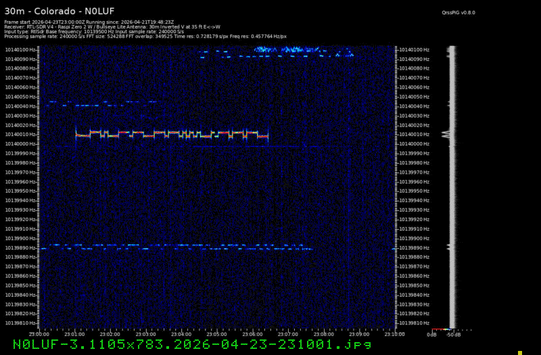The width and height of the screenshot is (541, 355).
Task: Click the rainbow dB color scale bar
Action: (441, 329)
